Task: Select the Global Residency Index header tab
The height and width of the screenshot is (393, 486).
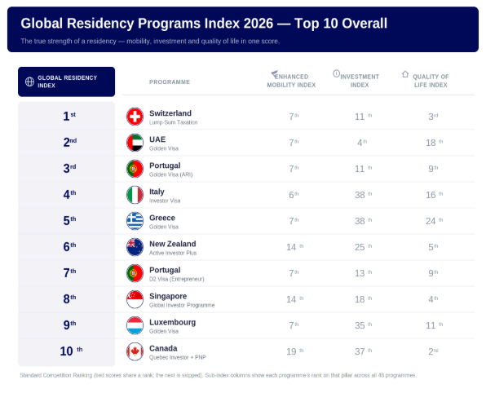Action: click(x=66, y=82)
